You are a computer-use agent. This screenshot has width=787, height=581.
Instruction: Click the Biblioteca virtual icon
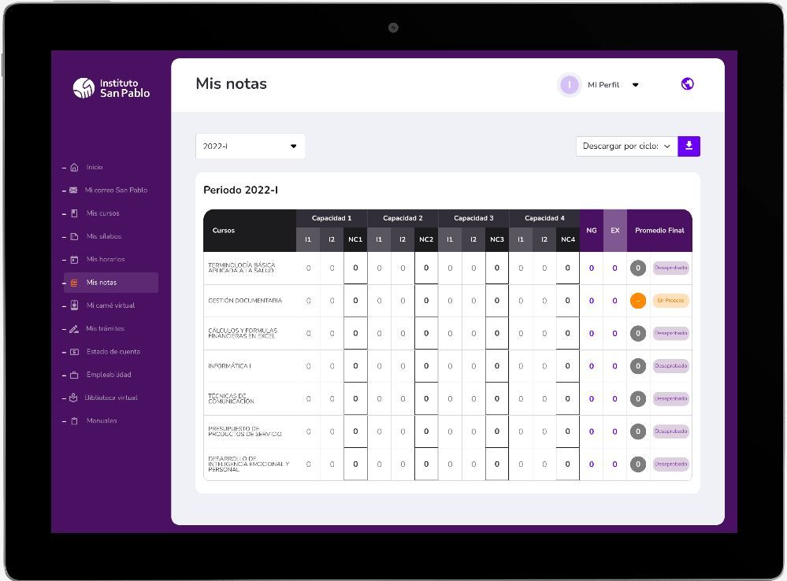[x=73, y=398]
